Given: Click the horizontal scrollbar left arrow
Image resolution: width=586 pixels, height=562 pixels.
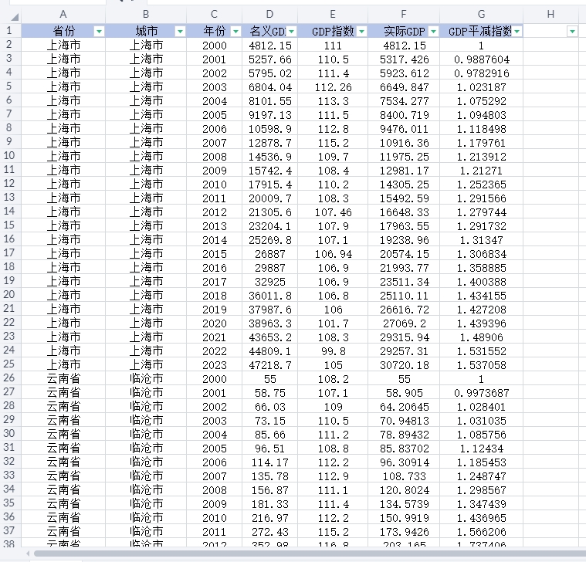Looking at the screenshot, I should tap(28, 554).
